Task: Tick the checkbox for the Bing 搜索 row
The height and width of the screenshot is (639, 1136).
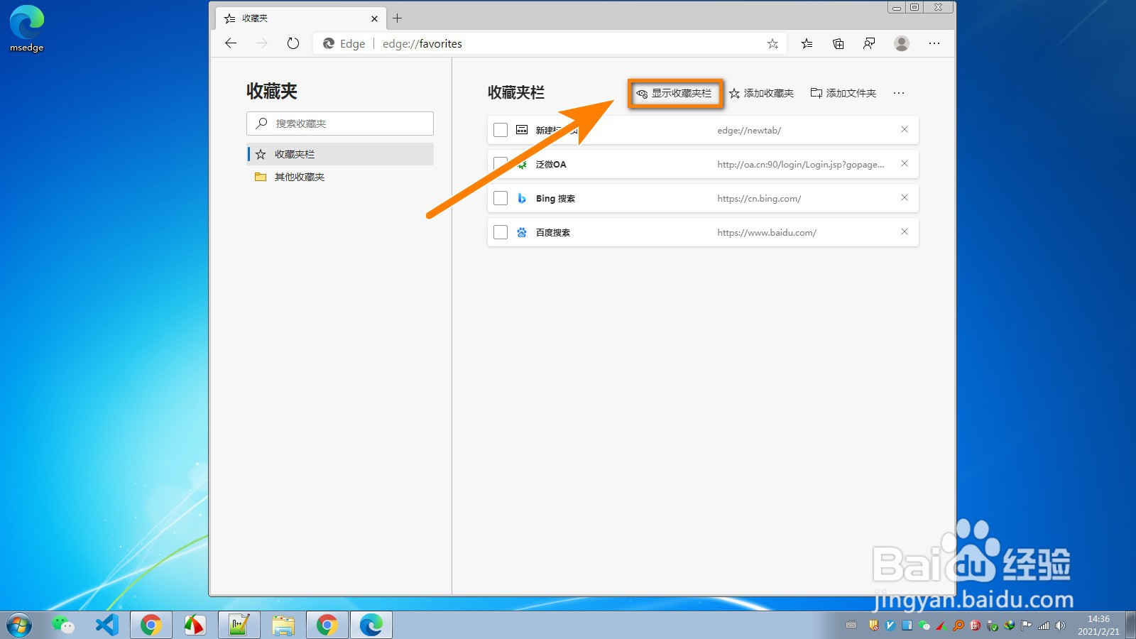Action: click(501, 198)
